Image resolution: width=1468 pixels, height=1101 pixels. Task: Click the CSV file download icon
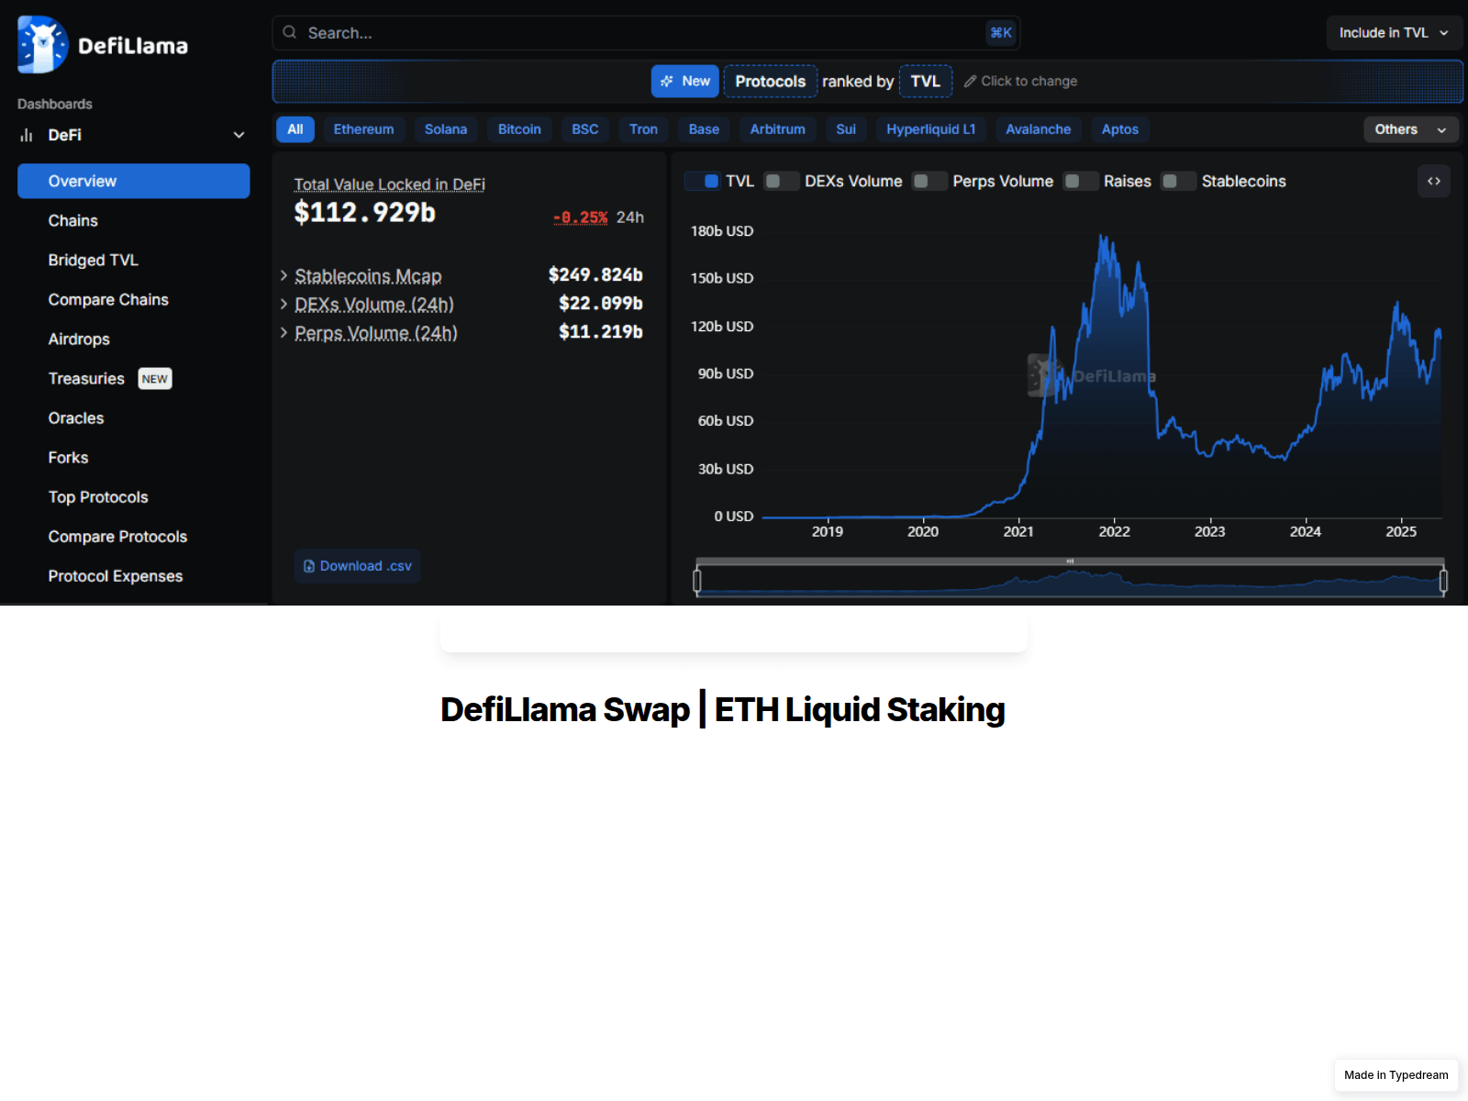tap(309, 566)
